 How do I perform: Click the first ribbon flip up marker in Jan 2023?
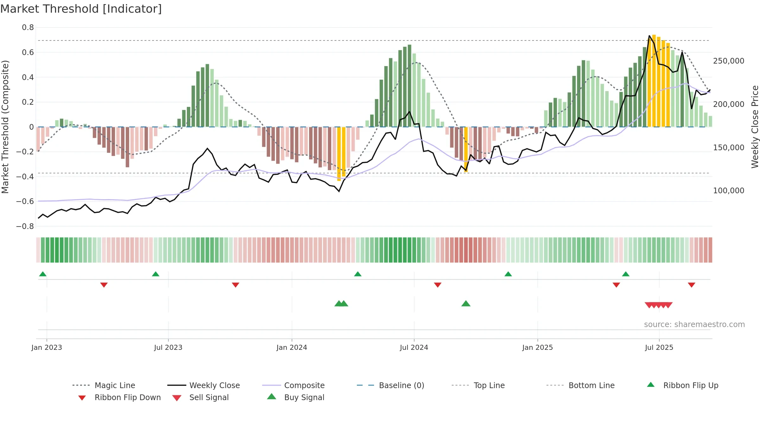(x=43, y=274)
